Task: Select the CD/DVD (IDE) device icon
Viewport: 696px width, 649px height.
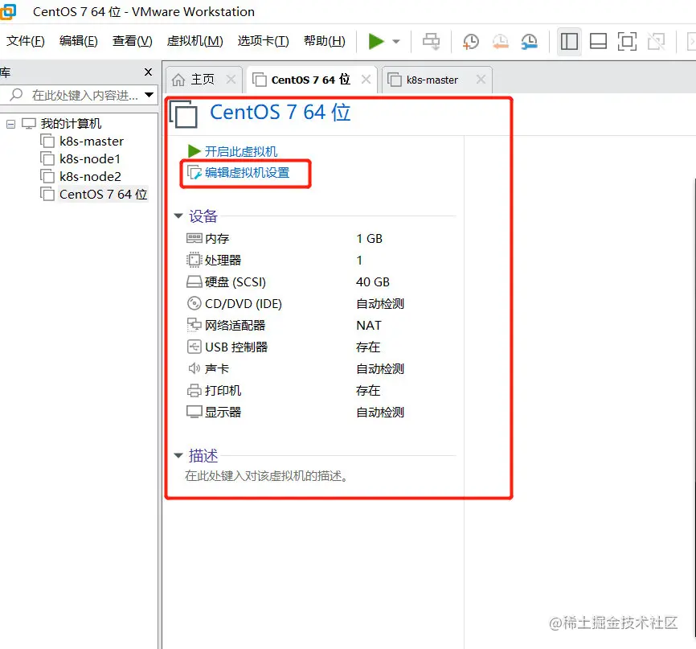Action: point(193,303)
